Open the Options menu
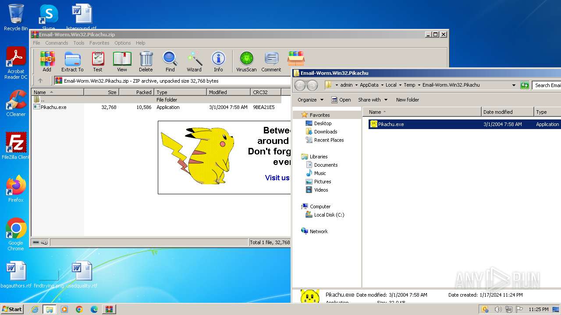The width and height of the screenshot is (561, 315). pos(123,43)
